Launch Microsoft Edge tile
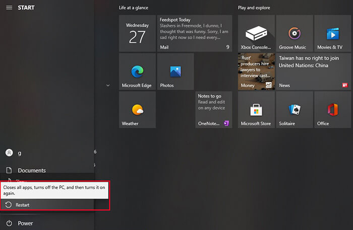The width and height of the screenshot is (353, 230). pos(137,71)
